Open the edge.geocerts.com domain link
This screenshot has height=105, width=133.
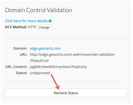coord(45,48)
